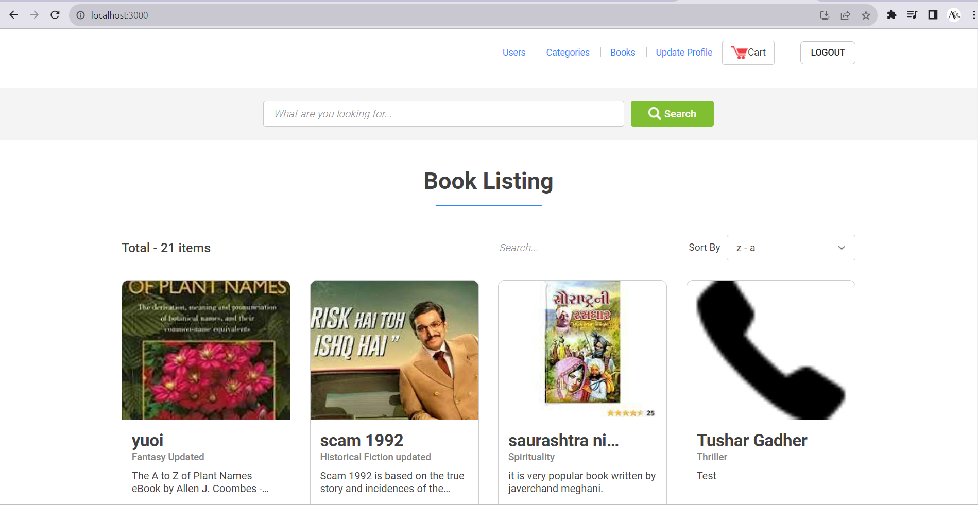Open the media control playlist icon
978x505 pixels.
[x=912, y=15]
